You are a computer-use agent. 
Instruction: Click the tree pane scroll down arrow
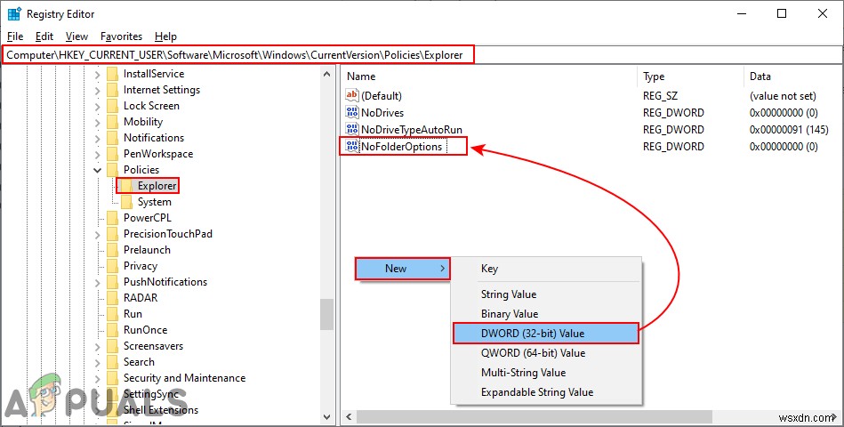coord(326,416)
